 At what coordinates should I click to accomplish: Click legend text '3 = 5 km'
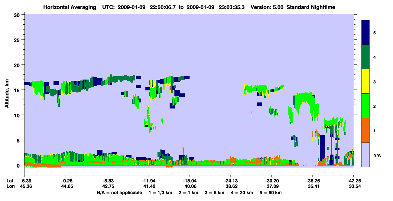pyautogui.click(x=215, y=193)
